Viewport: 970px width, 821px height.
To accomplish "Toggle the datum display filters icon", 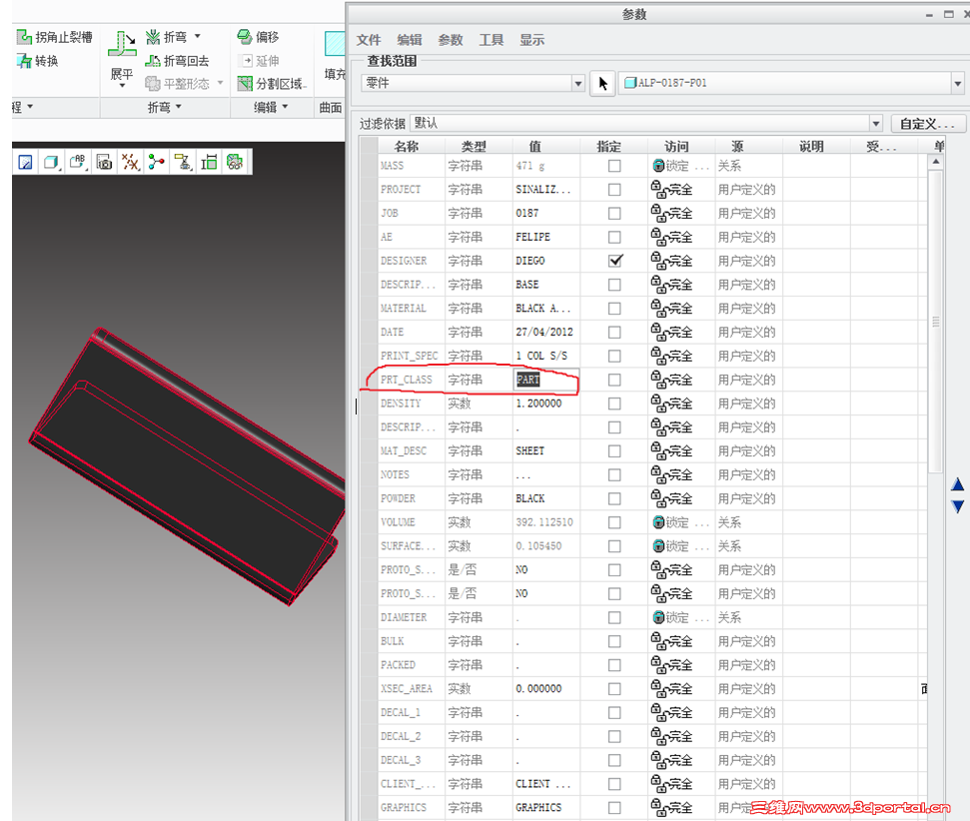I will click(131, 162).
